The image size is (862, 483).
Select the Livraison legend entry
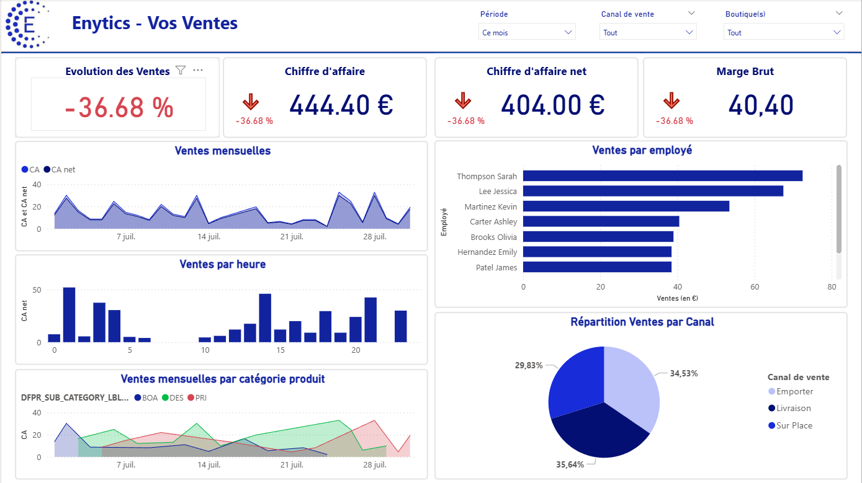pos(790,408)
